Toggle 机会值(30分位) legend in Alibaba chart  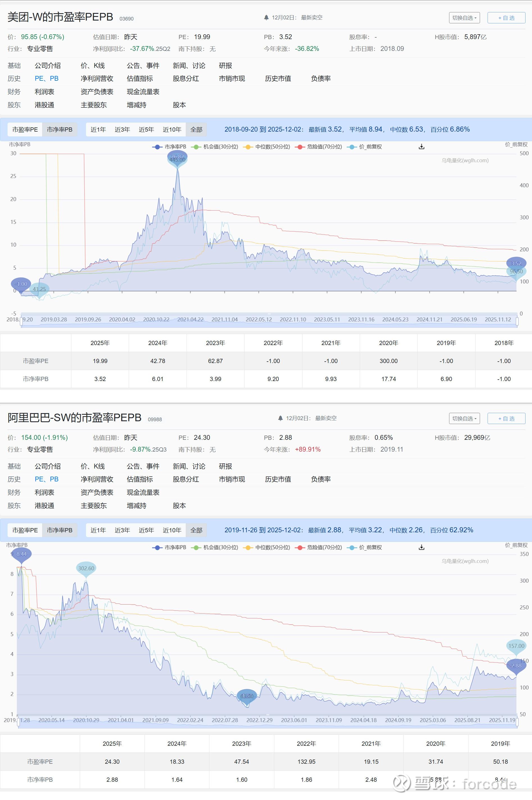point(214,547)
